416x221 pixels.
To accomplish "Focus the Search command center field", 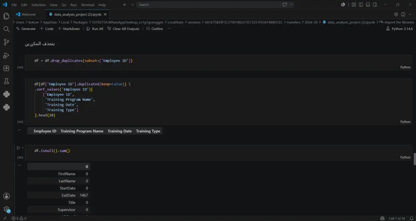I will coord(215,5).
